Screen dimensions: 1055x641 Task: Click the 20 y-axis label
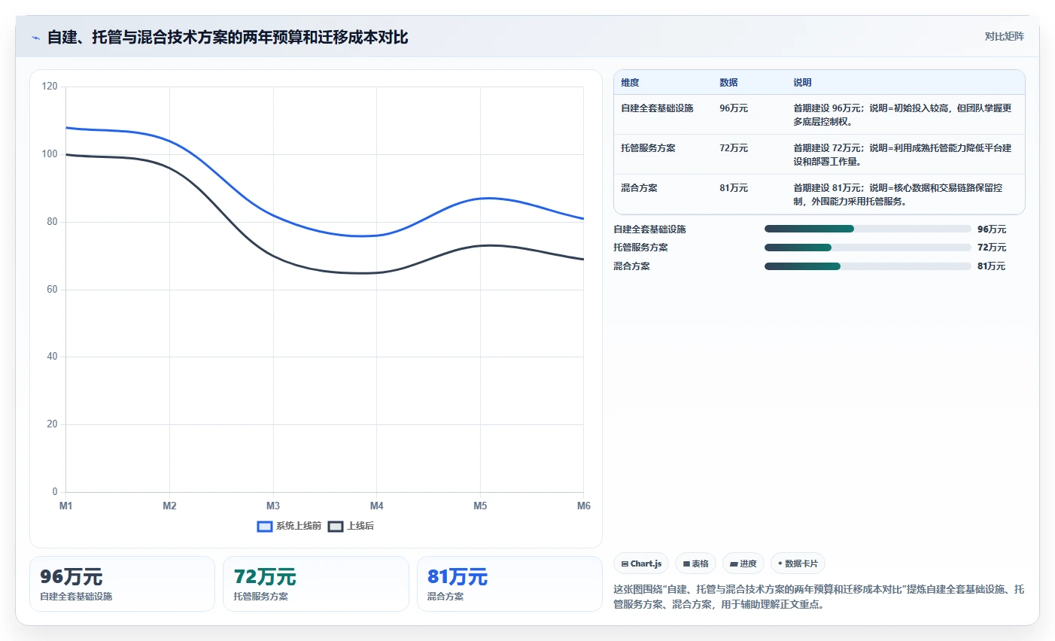click(52, 424)
